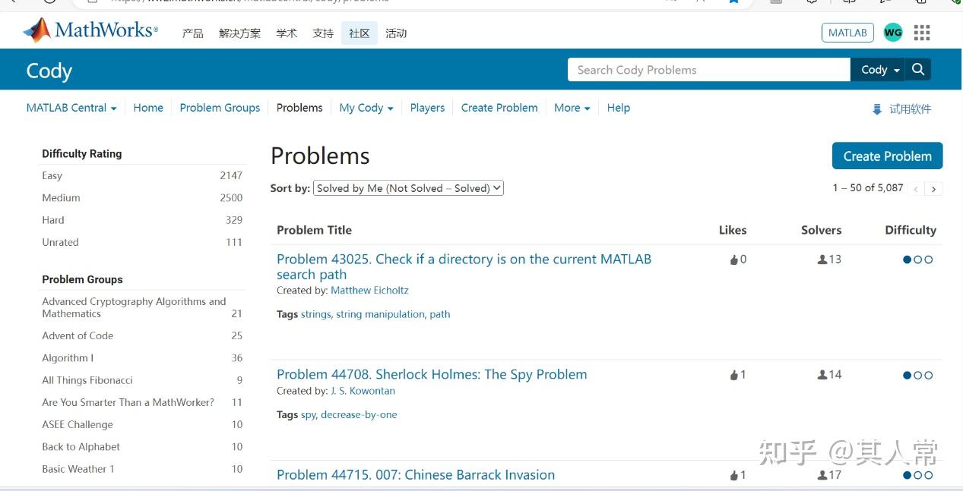Click the string manipulation tag
This screenshot has width=963, height=491.
click(380, 314)
